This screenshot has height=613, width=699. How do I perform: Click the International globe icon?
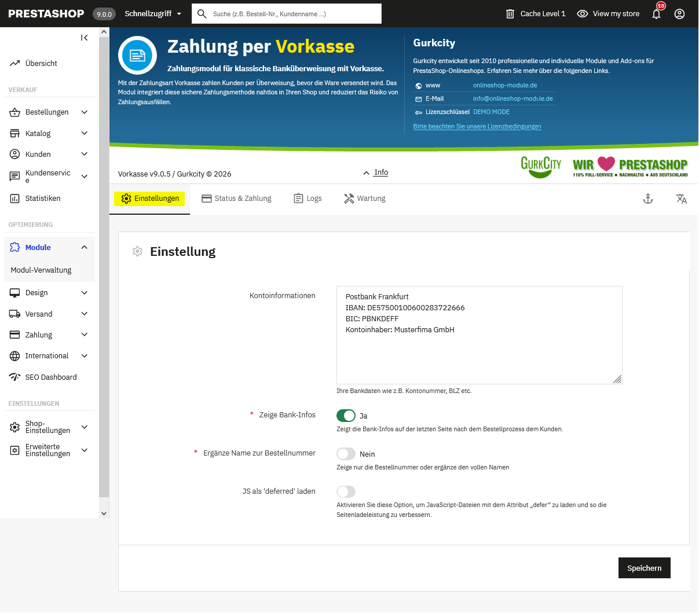click(x=14, y=356)
